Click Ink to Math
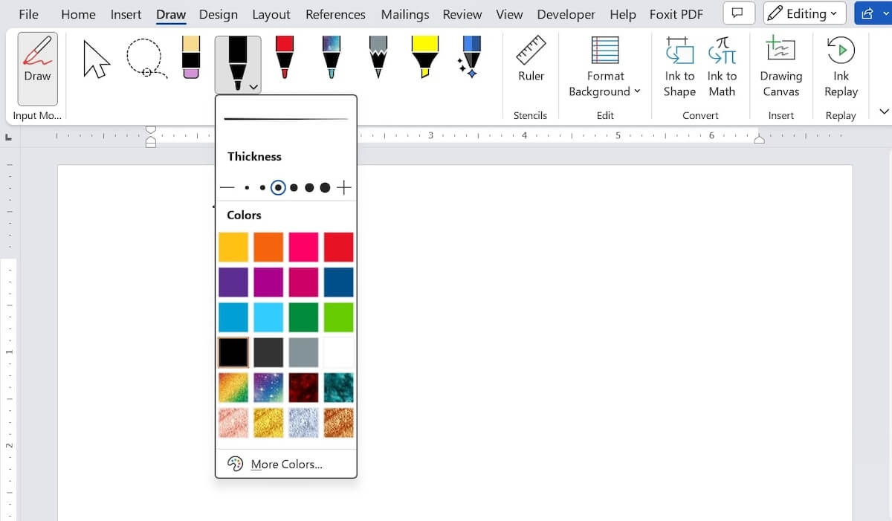 click(722, 67)
